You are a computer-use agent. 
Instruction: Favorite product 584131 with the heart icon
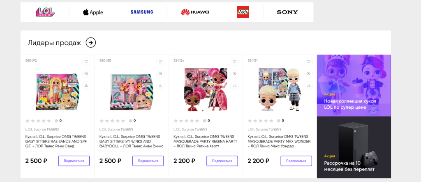[x=308, y=62]
